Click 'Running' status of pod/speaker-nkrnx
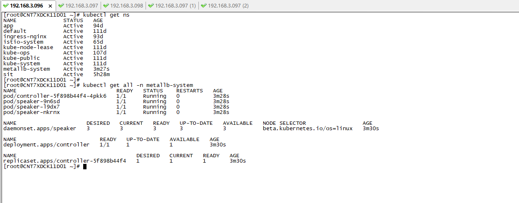Image resolution: width=519 pixels, height=203 pixels. (x=155, y=112)
